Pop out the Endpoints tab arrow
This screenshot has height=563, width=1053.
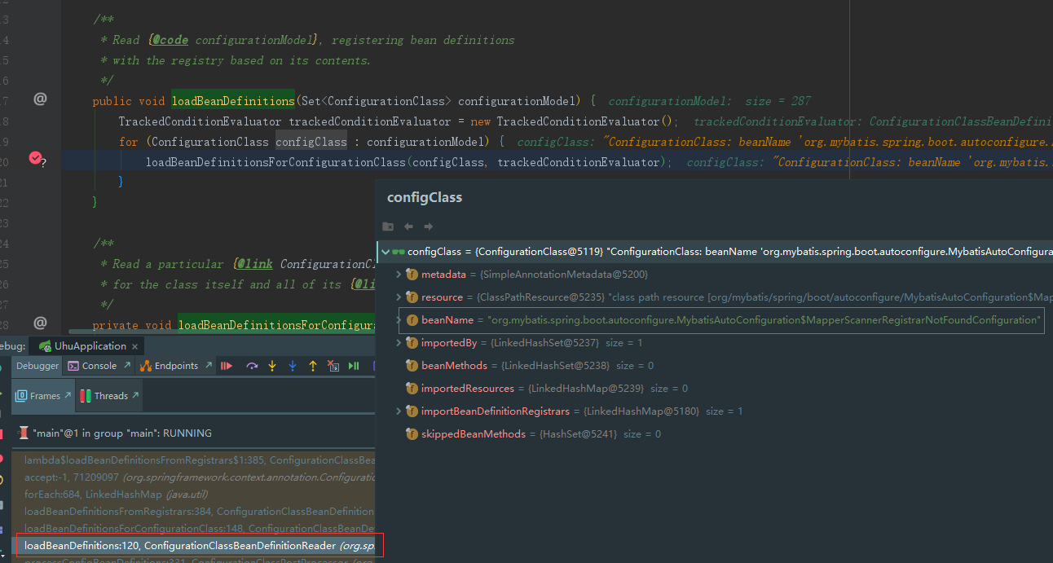tap(209, 366)
